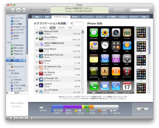Check the Adrenaline Pool Lite checkbox
This screenshot has height=128, width=159.
(x=37, y=56)
